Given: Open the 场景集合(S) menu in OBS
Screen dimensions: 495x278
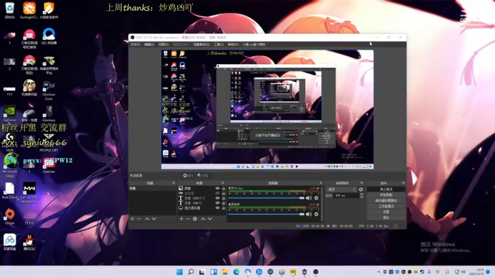Looking at the screenshot, I should [x=202, y=44].
